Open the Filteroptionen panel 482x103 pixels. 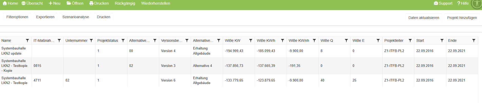pyautogui.click(x=17, y=17)
